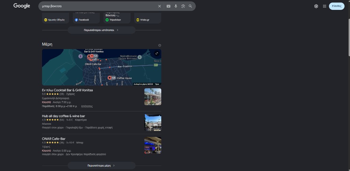Viewport: 350px width, 171px height.
Task: Click ONAR Cafe-Bar photo thumbnail
Action: tap(153, 145)
